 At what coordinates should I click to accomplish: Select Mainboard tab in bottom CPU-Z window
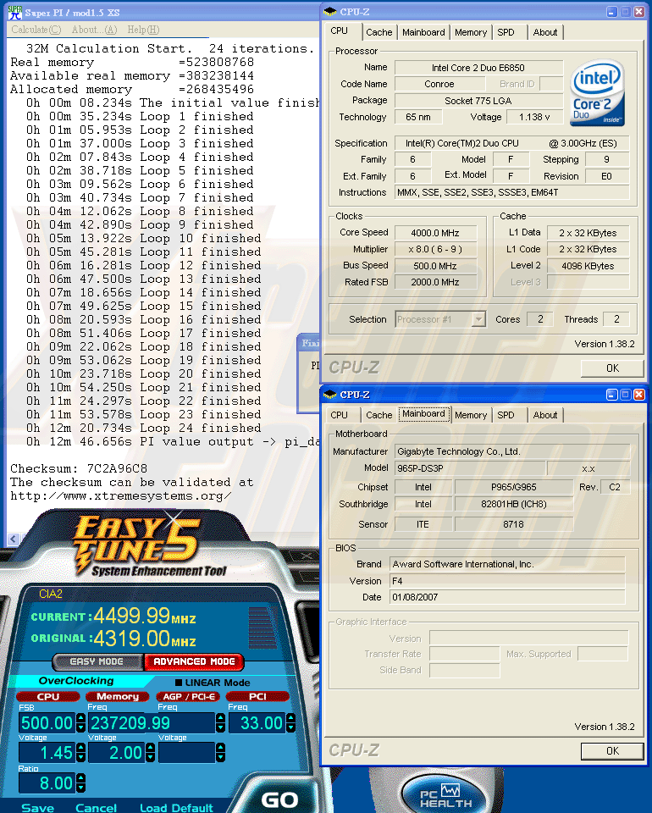click(424, 414)
